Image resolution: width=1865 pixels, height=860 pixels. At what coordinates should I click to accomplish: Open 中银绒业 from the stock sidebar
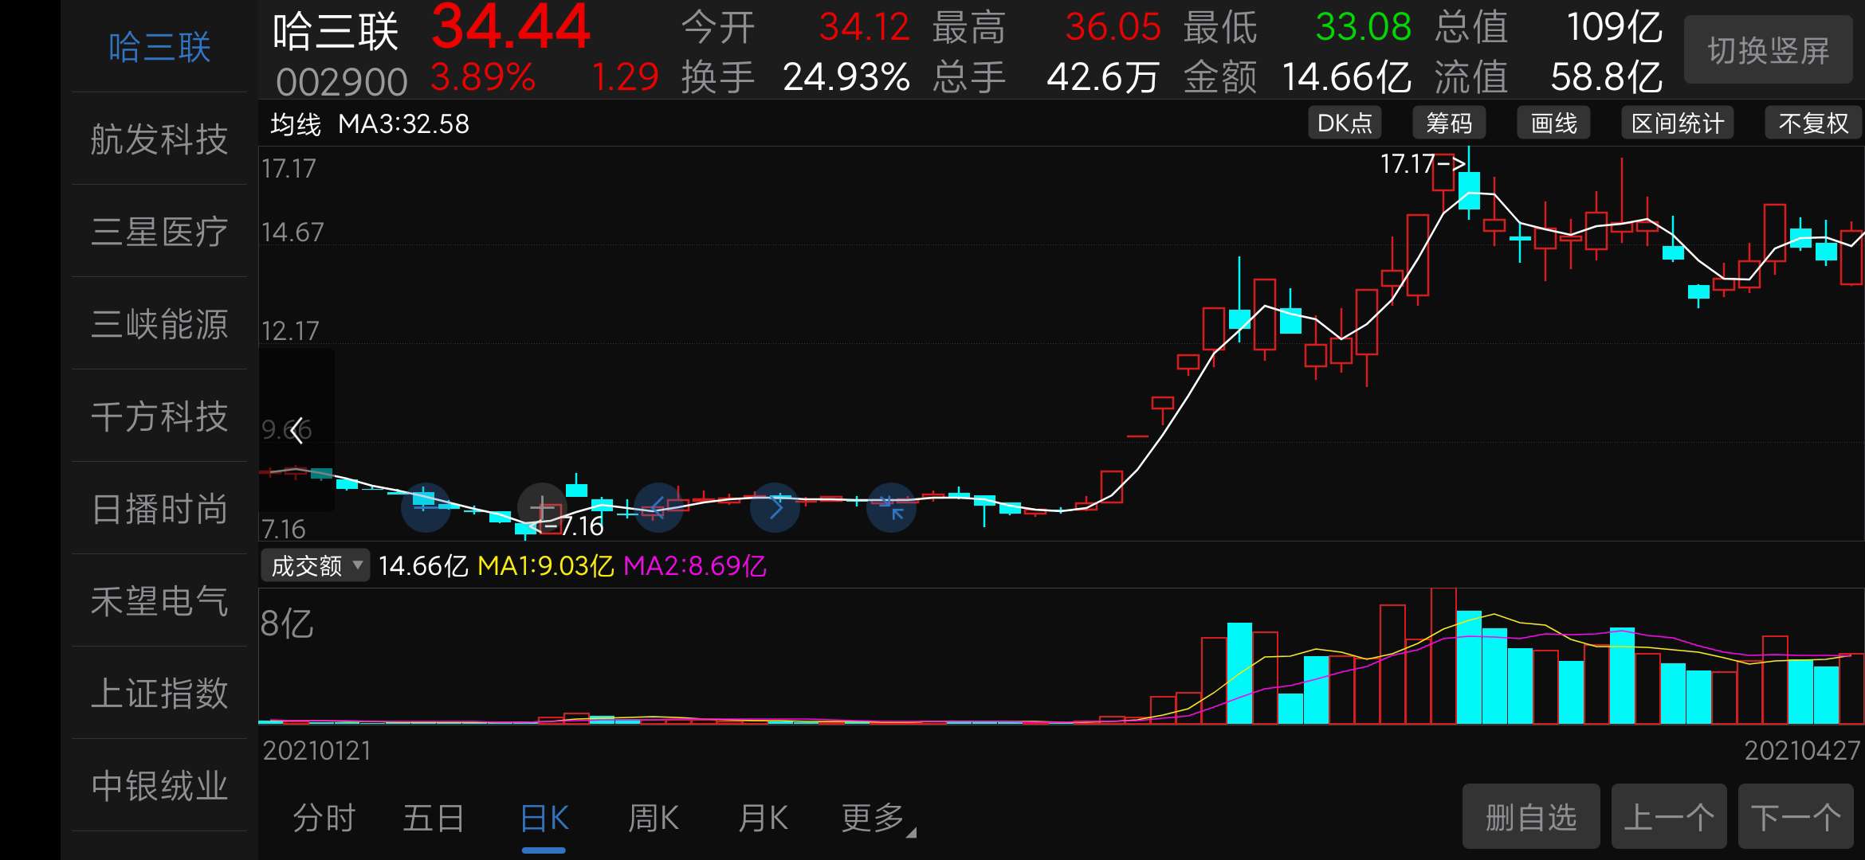[x=159, y=786]
